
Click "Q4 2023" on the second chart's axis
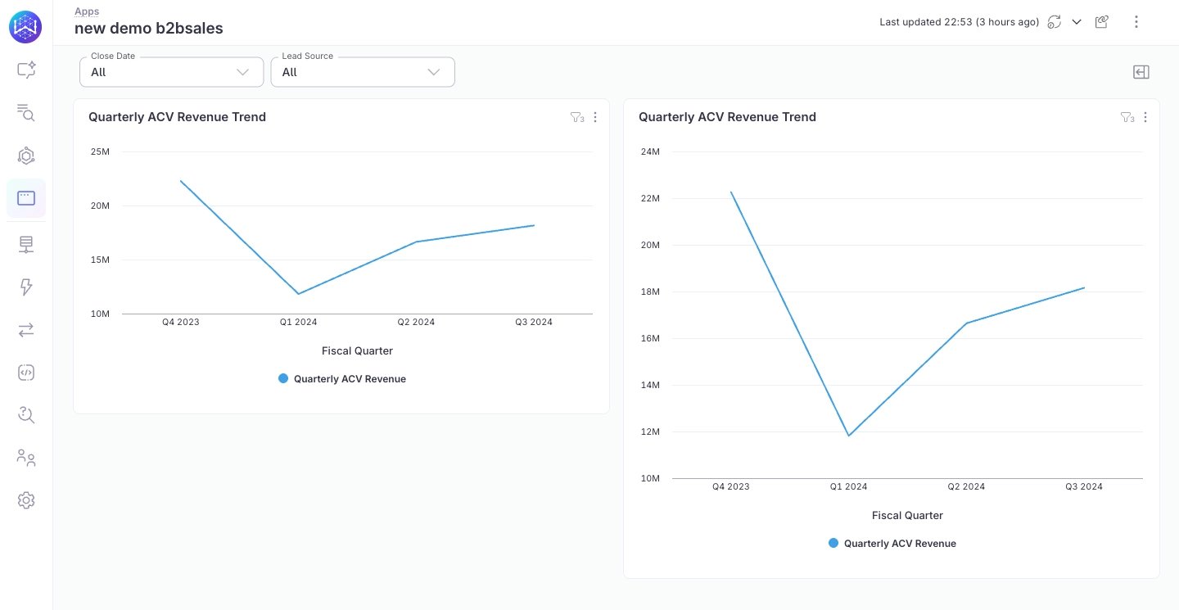click(x=730, y=486)
